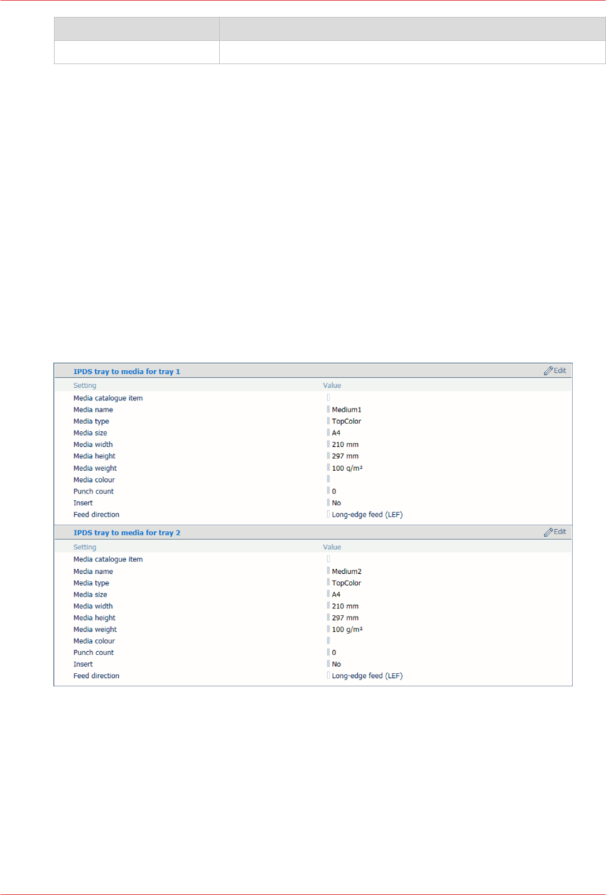Click Punch count value 0 in tray 2
Screen dimensions: 606x895
334,652
